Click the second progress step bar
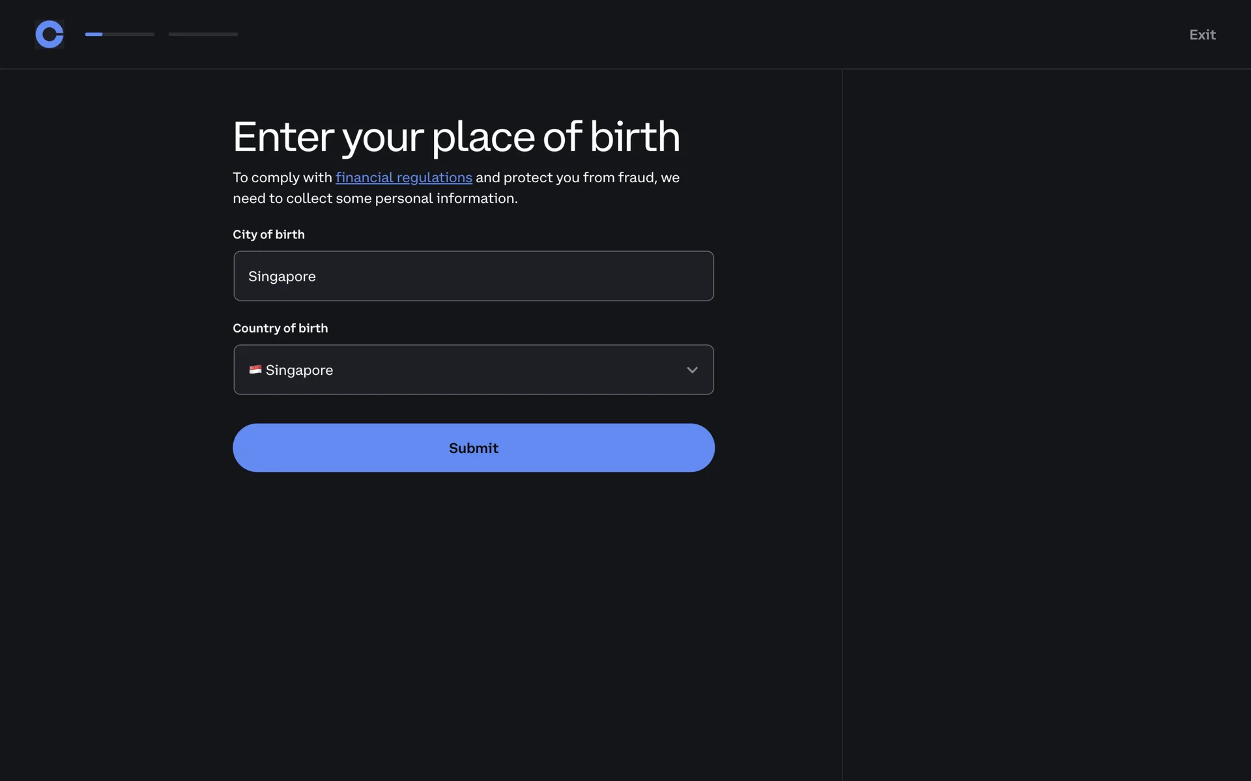Image resolution: width=1251 pixels, height=781 pixels. click(x=203, y=34)
